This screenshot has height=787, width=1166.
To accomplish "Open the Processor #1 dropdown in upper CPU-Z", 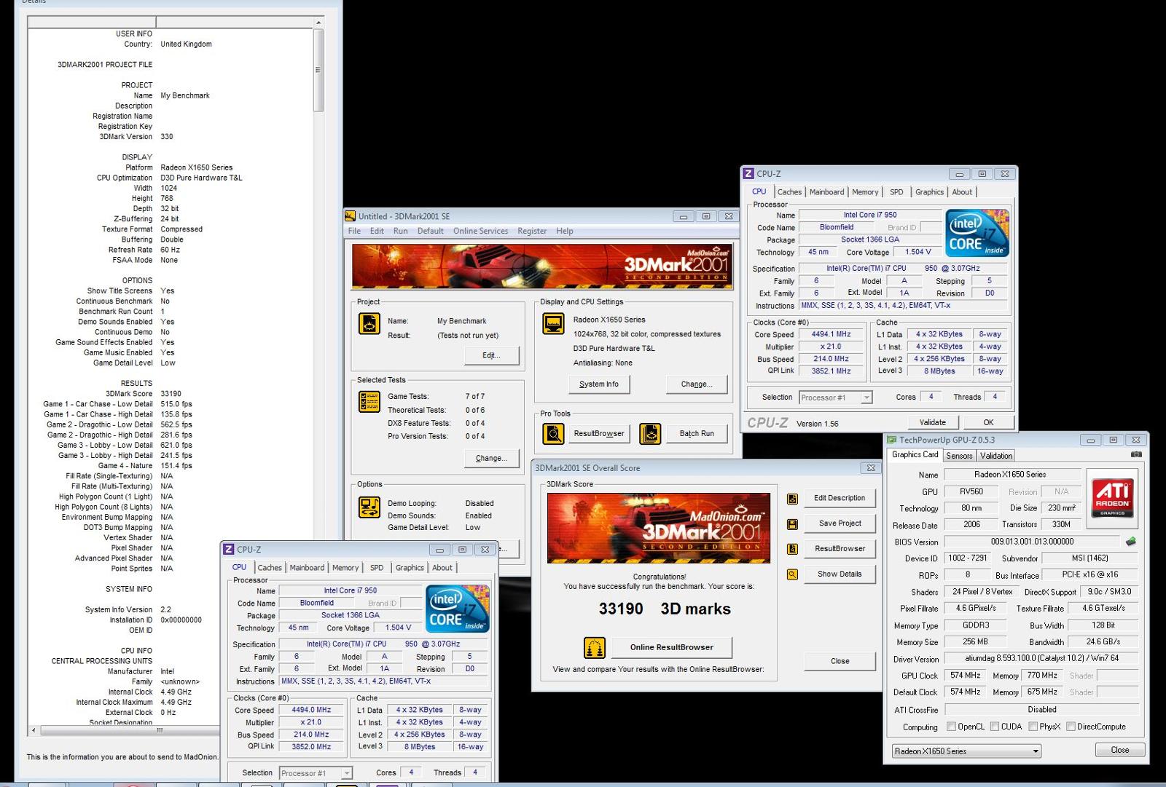I will pyautogui.click(x=835, y=398).
